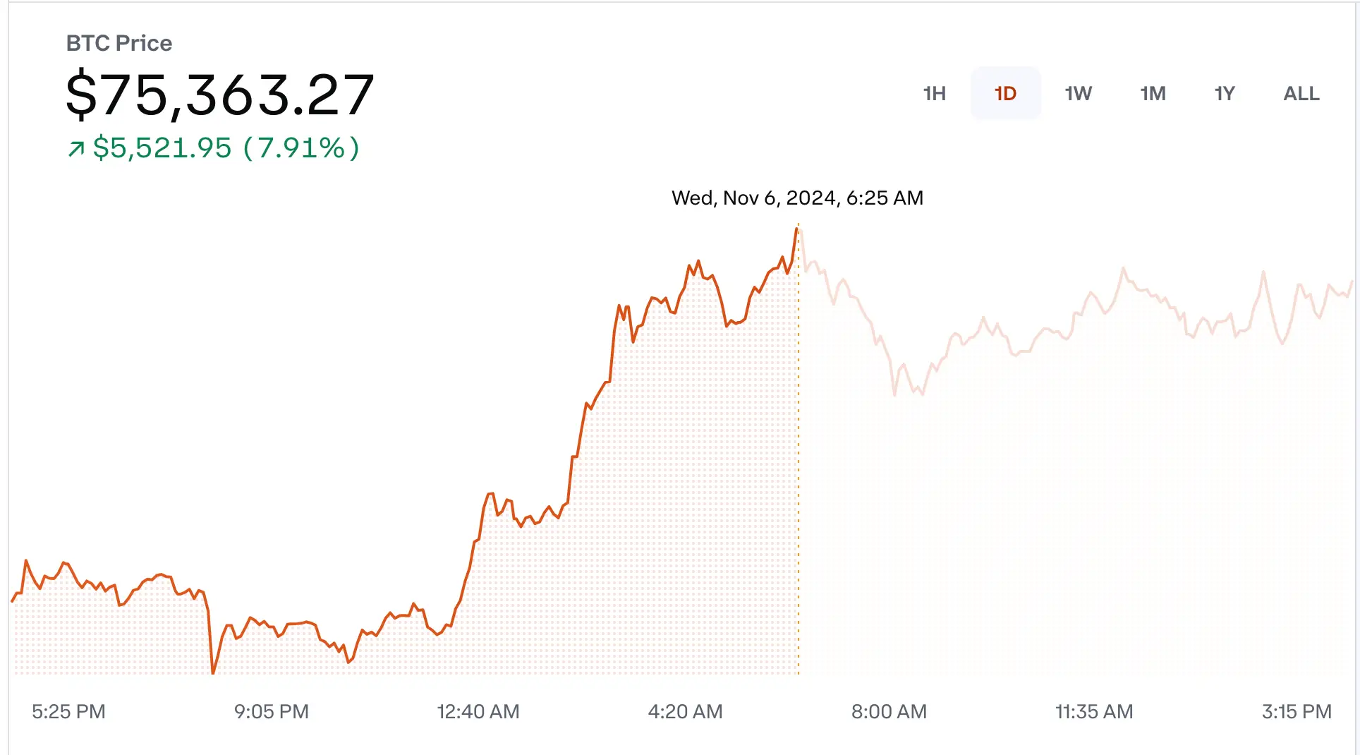
Task: Click the 4:20 AM time marker
Action: [685, 711]
